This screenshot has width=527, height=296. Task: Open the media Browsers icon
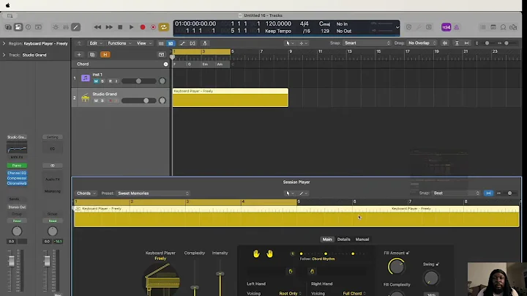(x=513, y=27)
